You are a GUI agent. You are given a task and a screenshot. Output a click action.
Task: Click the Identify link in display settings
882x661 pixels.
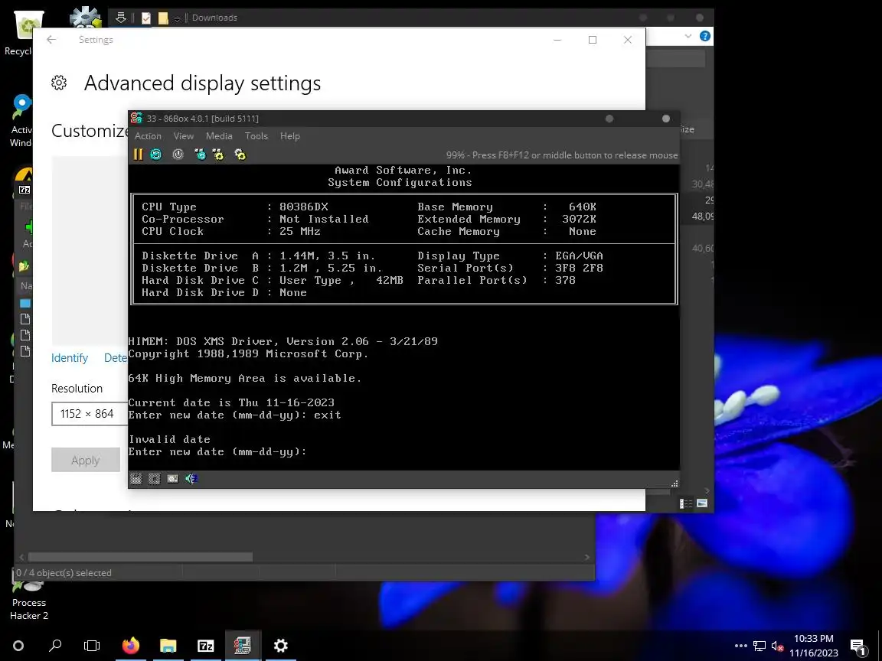pyautogui.click(x=70, y=358)
